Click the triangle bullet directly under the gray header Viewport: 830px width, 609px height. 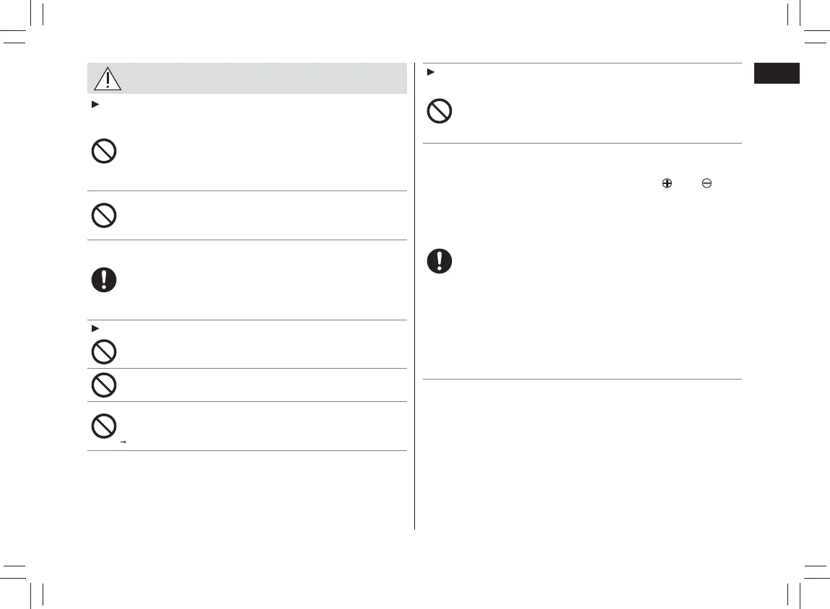coord(94,105)
